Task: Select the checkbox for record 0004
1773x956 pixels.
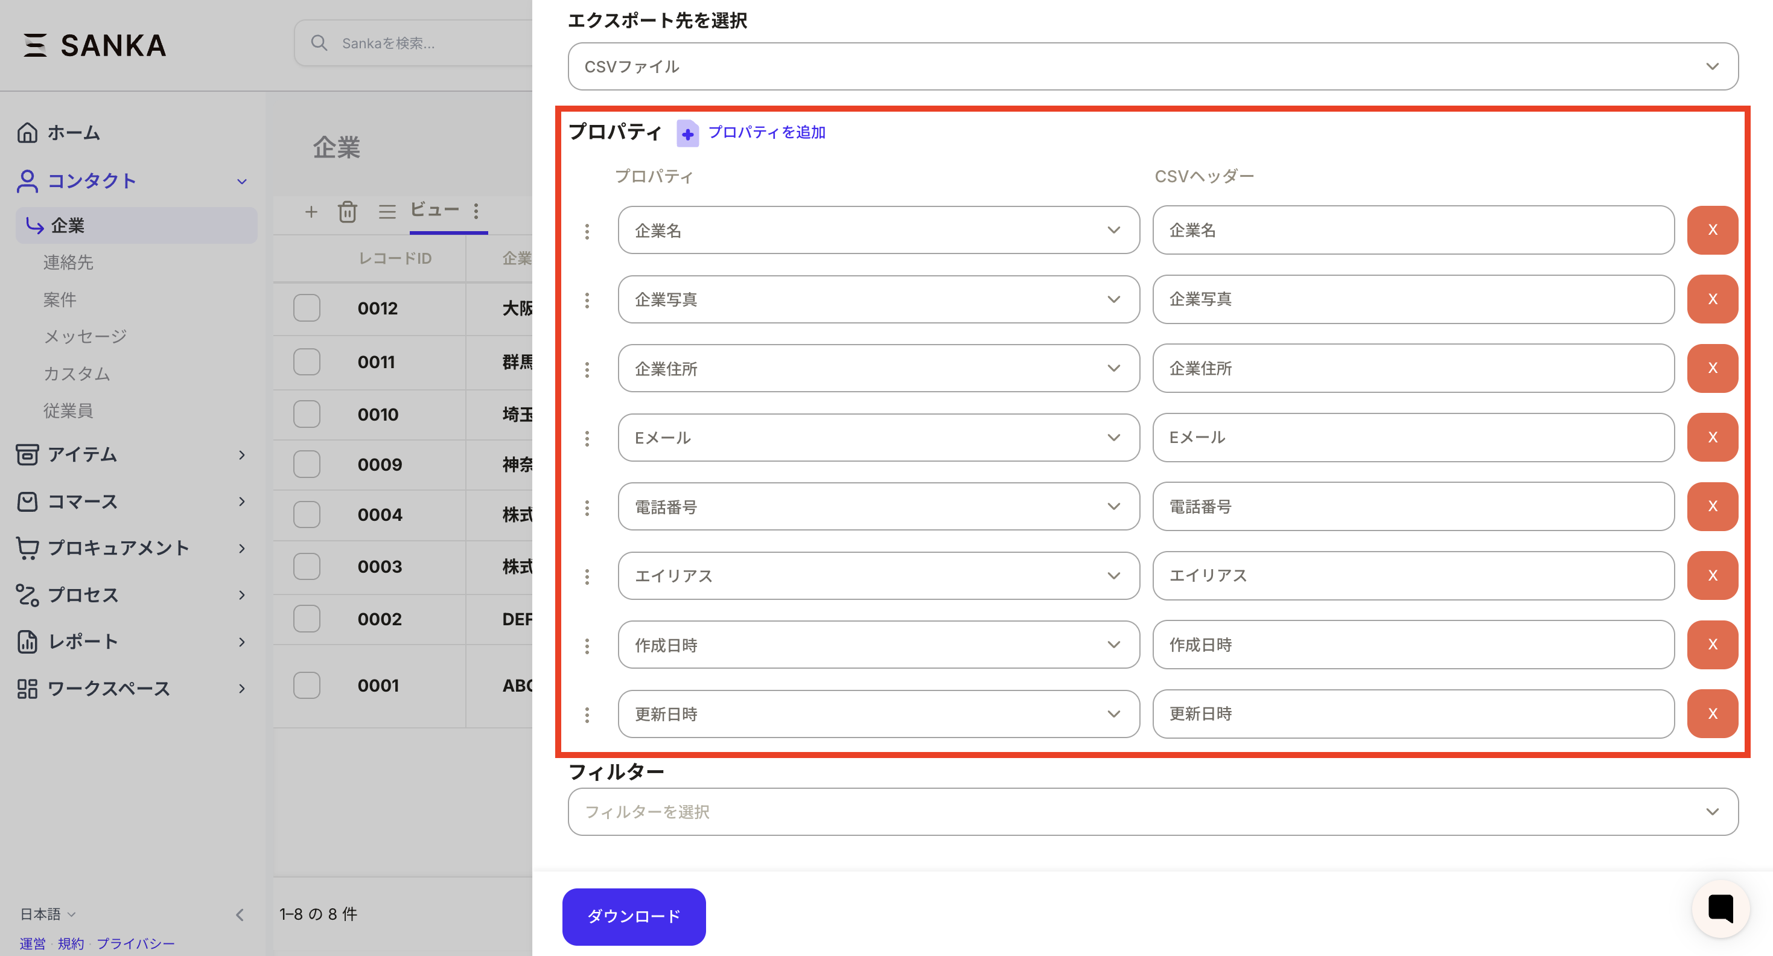Action: tap(307, 514)
